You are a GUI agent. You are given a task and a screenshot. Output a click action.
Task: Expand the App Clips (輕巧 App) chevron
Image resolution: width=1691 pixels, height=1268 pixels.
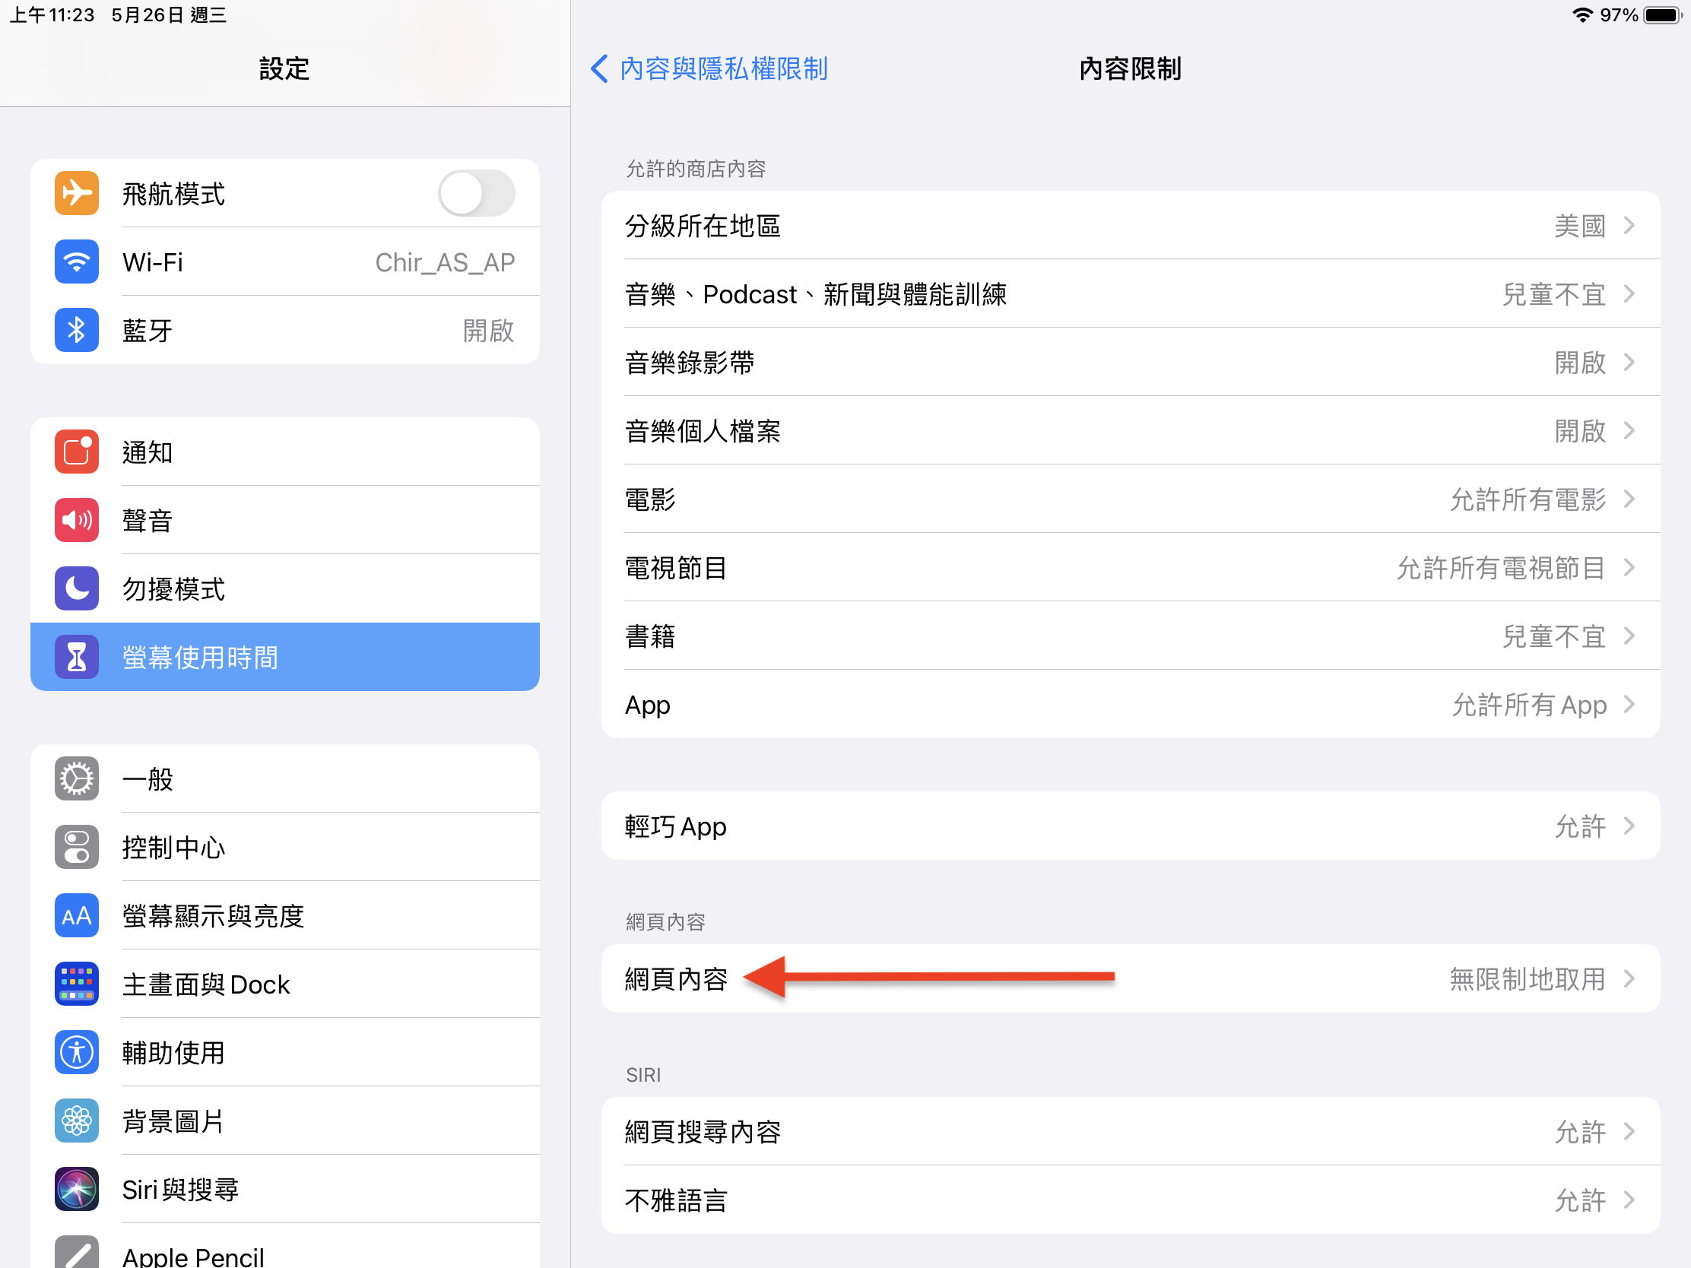pyautogui.click(x=1629, y=826)
